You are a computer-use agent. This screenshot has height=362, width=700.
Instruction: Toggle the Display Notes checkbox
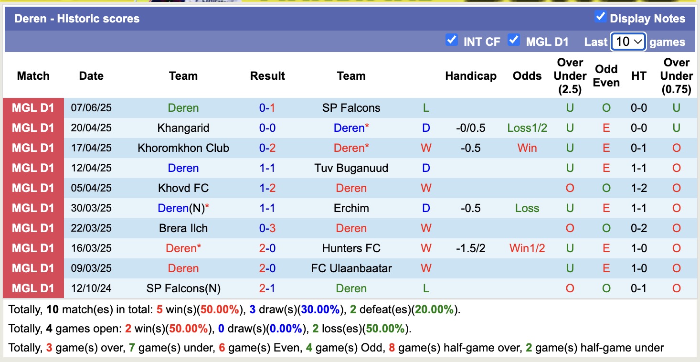[600, 17]
